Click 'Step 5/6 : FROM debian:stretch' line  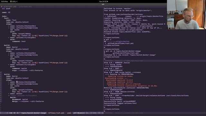pos(119,92)
